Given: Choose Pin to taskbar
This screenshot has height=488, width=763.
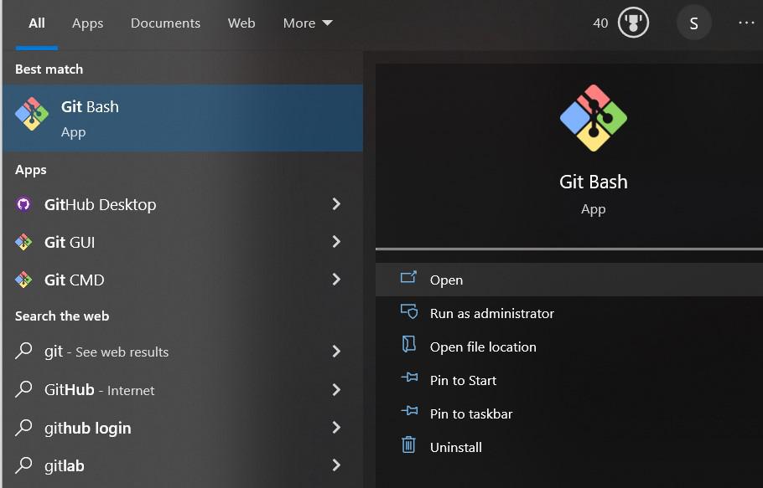Looking at the screenshot, I should [569, 414].
